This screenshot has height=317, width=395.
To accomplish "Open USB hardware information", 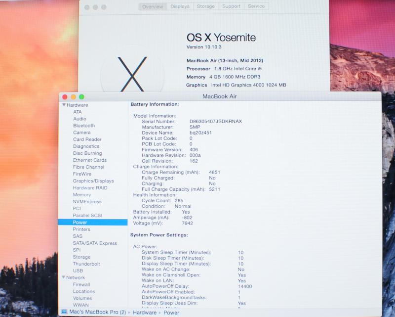I will pyautogui.click(x=78, y=271).
